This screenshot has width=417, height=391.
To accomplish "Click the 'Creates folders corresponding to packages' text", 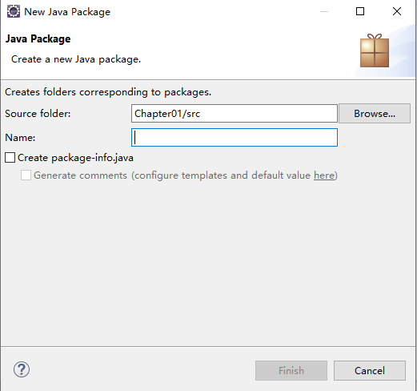I will coord(108,92).
